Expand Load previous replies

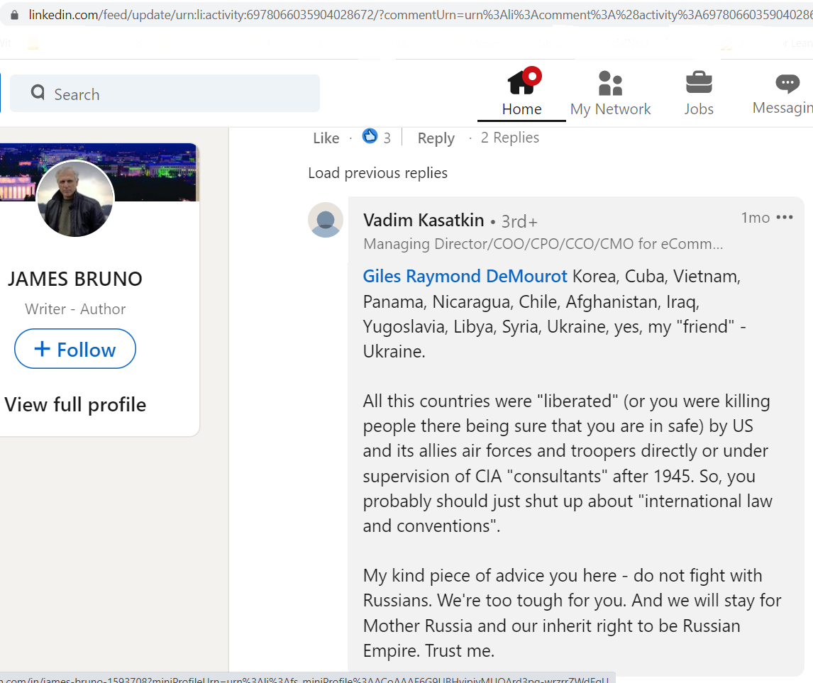click(x=377, y=172)
